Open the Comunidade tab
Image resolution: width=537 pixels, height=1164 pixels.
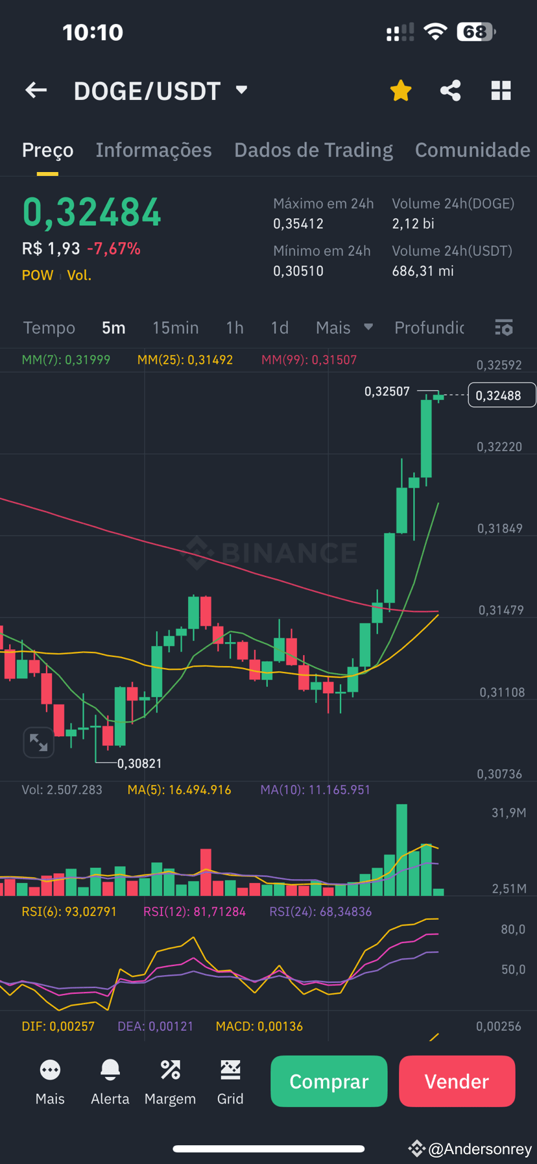(x=473, y=150)
